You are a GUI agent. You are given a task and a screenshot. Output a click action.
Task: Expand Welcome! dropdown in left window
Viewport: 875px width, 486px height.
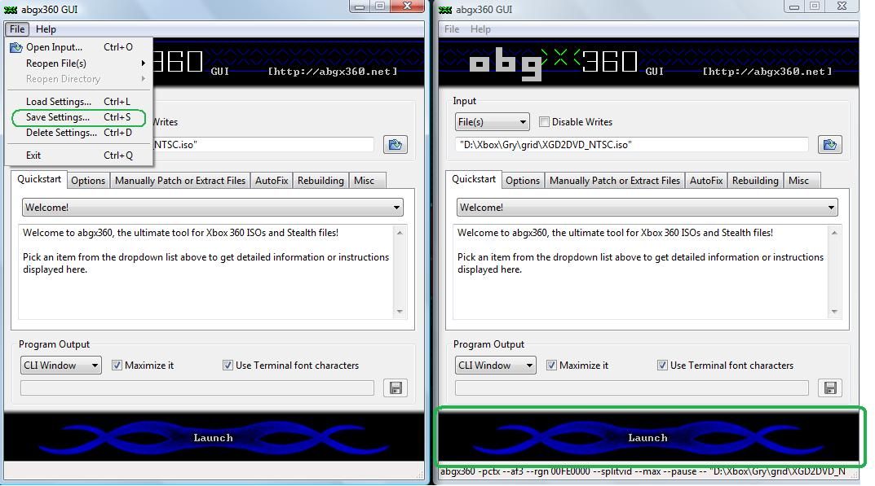(213, 208)
